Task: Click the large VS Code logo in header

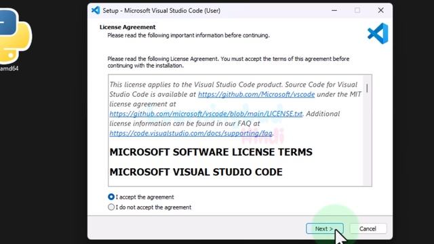Action: pos(378,33)
